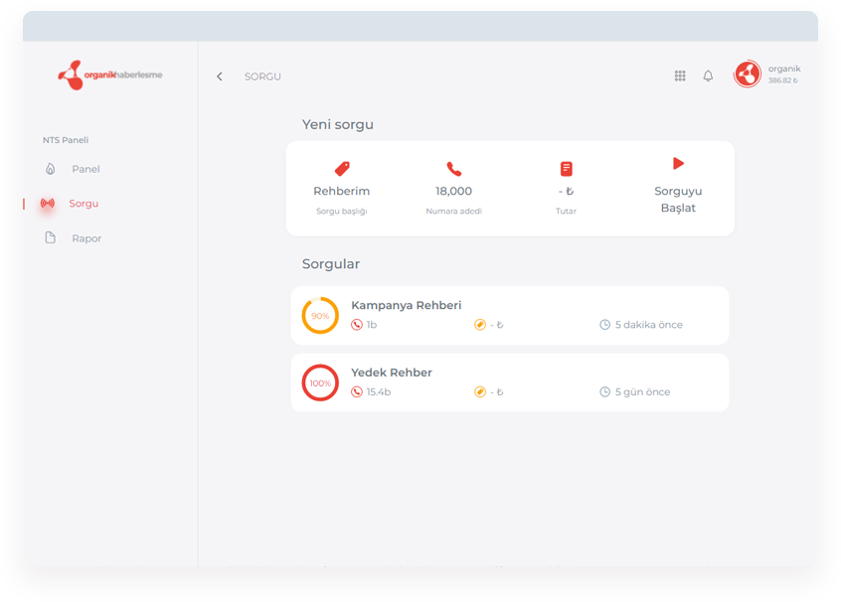Open Panel in the sidebar
The width and height of the screenshot is (841, 602).
tap(85, 169)
